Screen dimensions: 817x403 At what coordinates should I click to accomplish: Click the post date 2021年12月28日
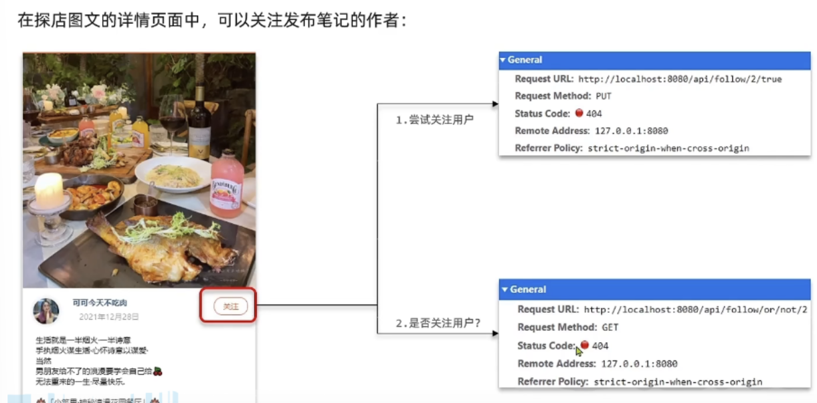pos(109,317)
